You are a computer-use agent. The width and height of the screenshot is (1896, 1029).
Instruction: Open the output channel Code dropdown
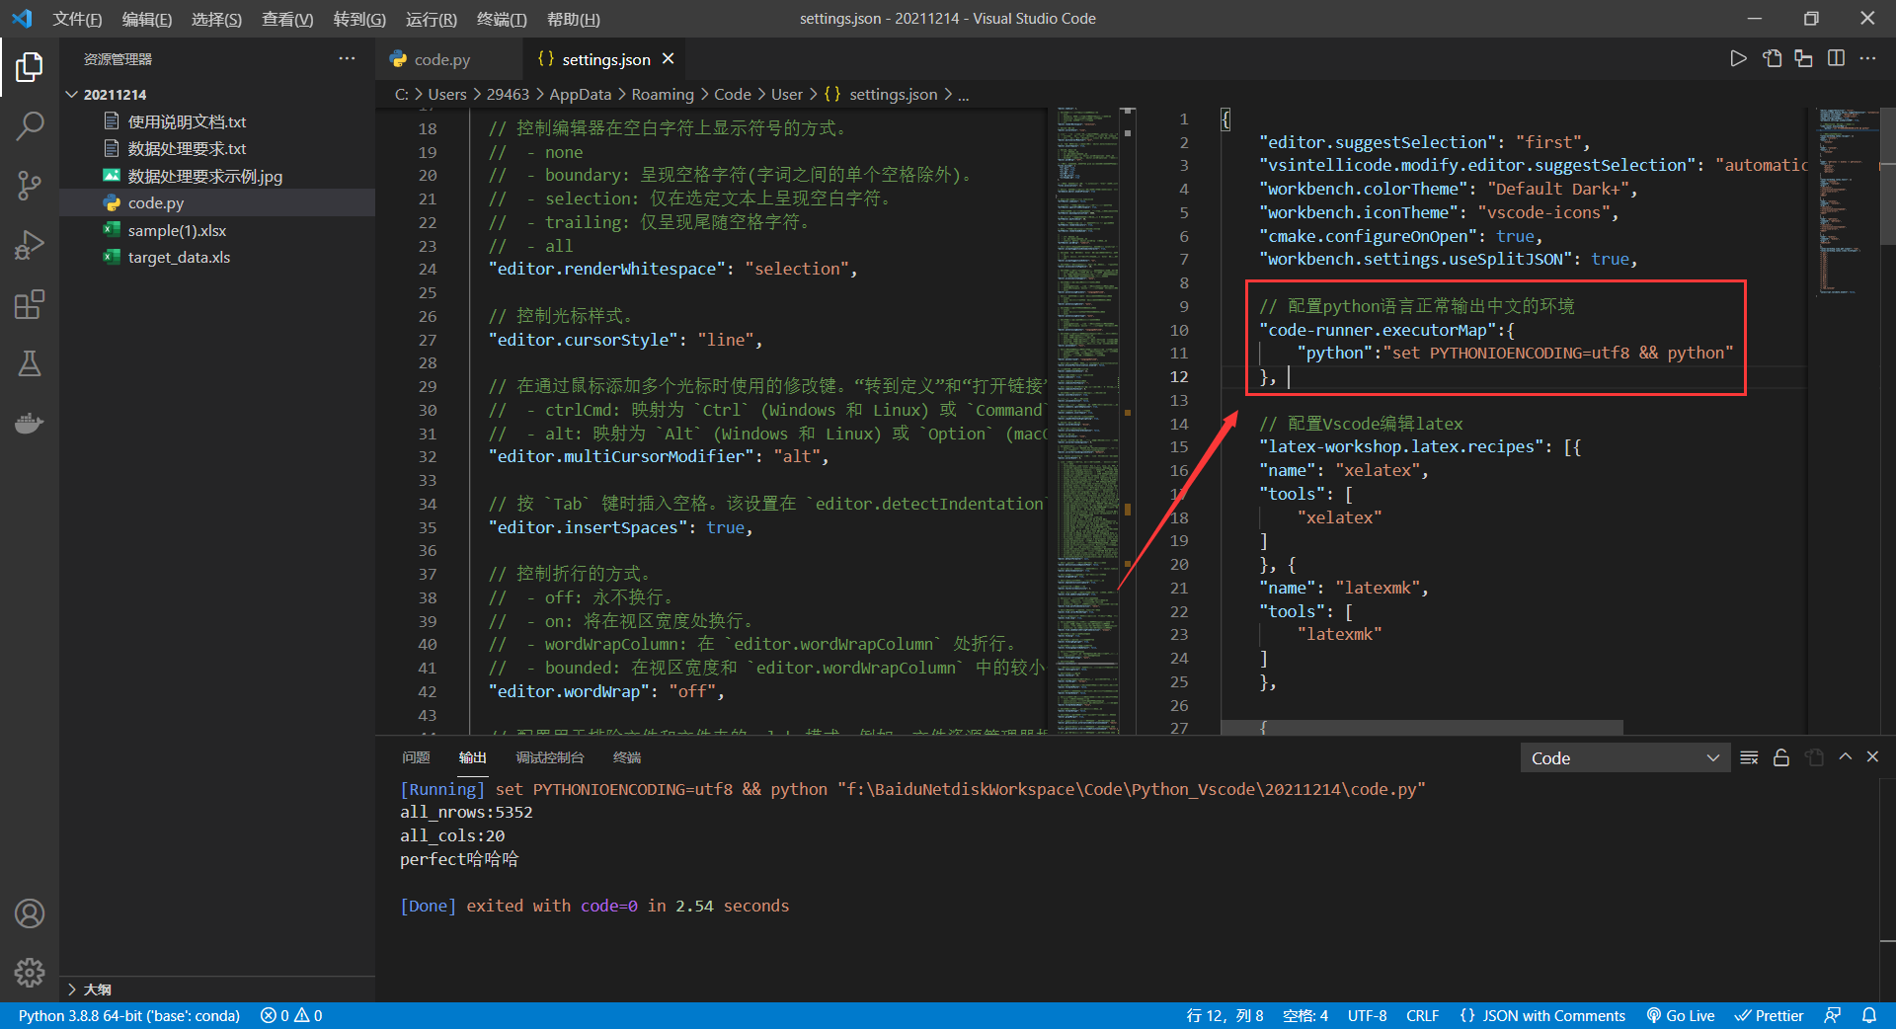coord(1625,758)
